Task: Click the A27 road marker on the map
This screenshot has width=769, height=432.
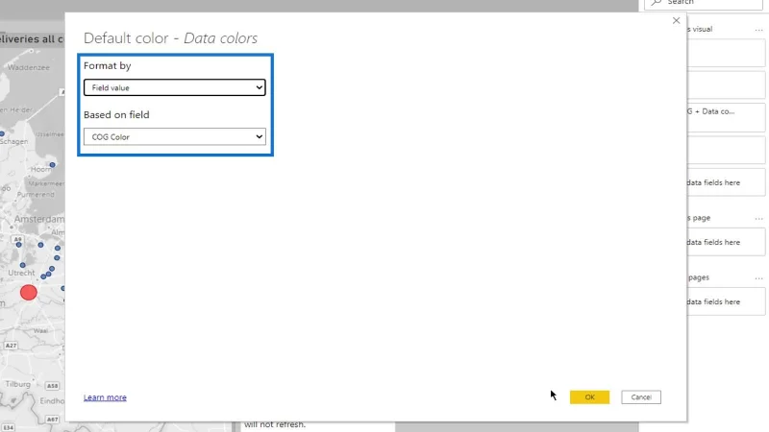Action: 11,346
